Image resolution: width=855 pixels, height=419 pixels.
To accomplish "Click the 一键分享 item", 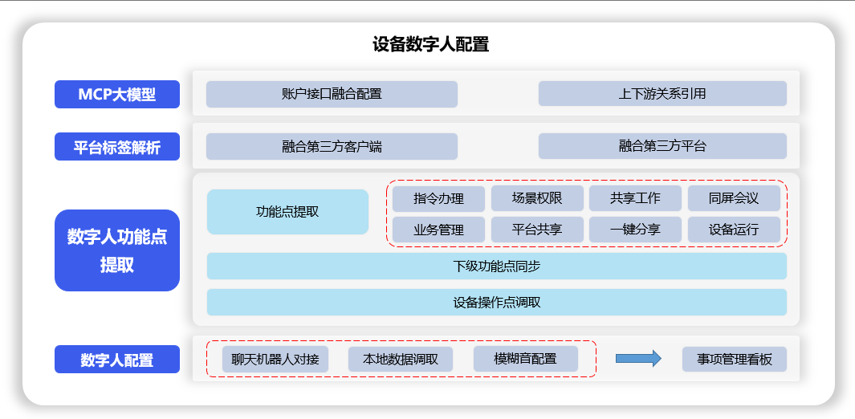I will 635,230.
